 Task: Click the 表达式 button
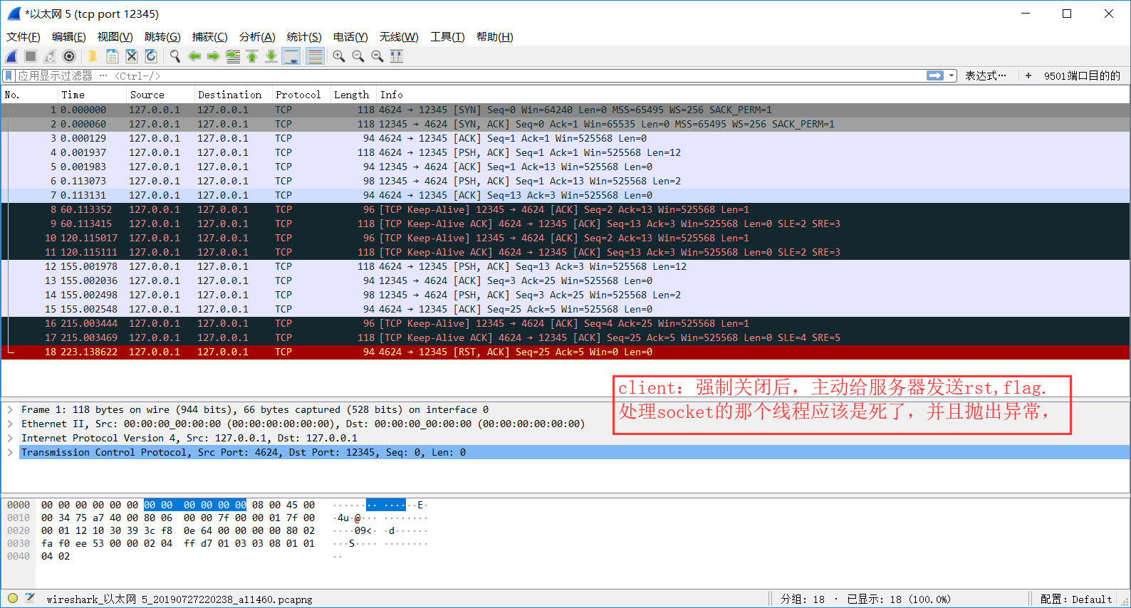[x=985, y=75]
